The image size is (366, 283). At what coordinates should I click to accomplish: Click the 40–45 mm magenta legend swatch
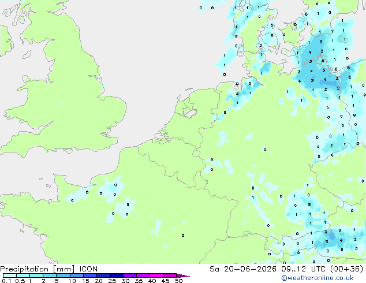156,275
